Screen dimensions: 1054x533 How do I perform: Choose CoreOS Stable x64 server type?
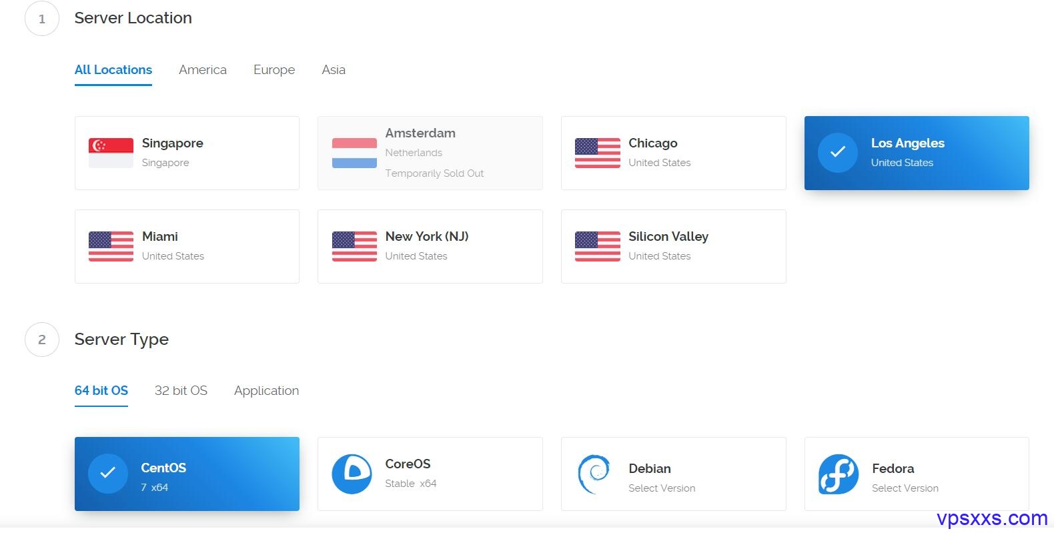430,474
